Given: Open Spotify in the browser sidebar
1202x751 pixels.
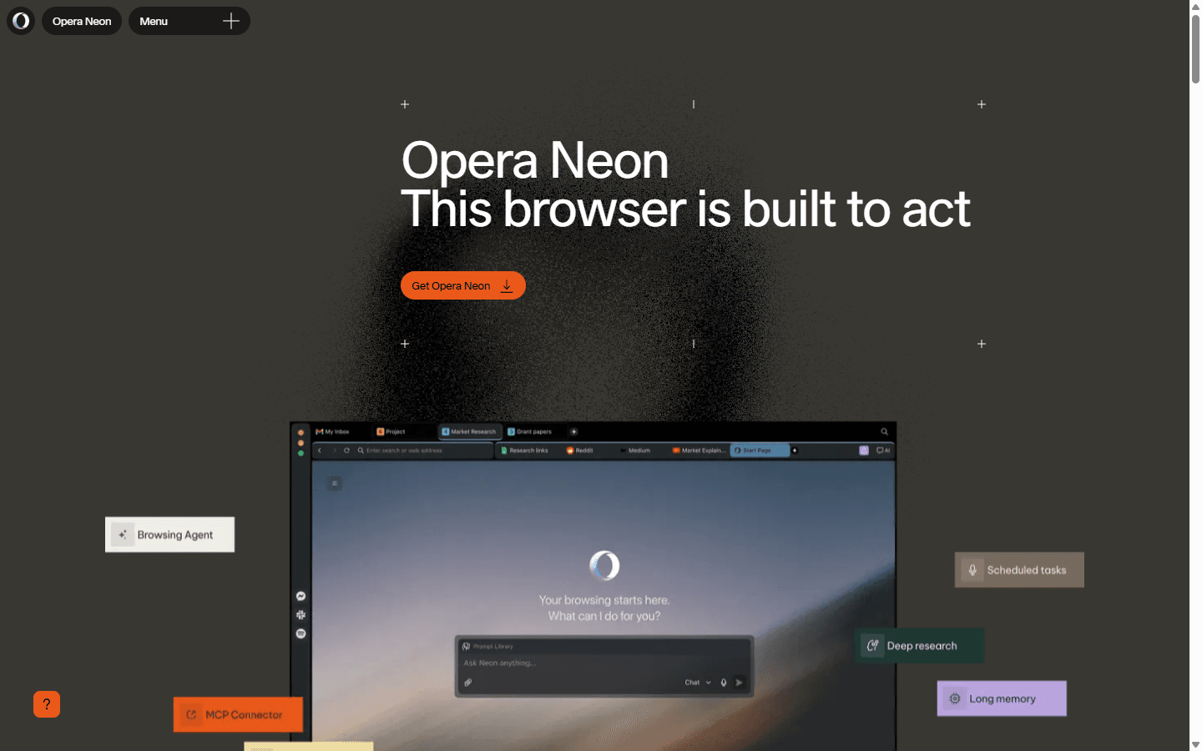Looking at the screenshot, I should click(301, 634).
